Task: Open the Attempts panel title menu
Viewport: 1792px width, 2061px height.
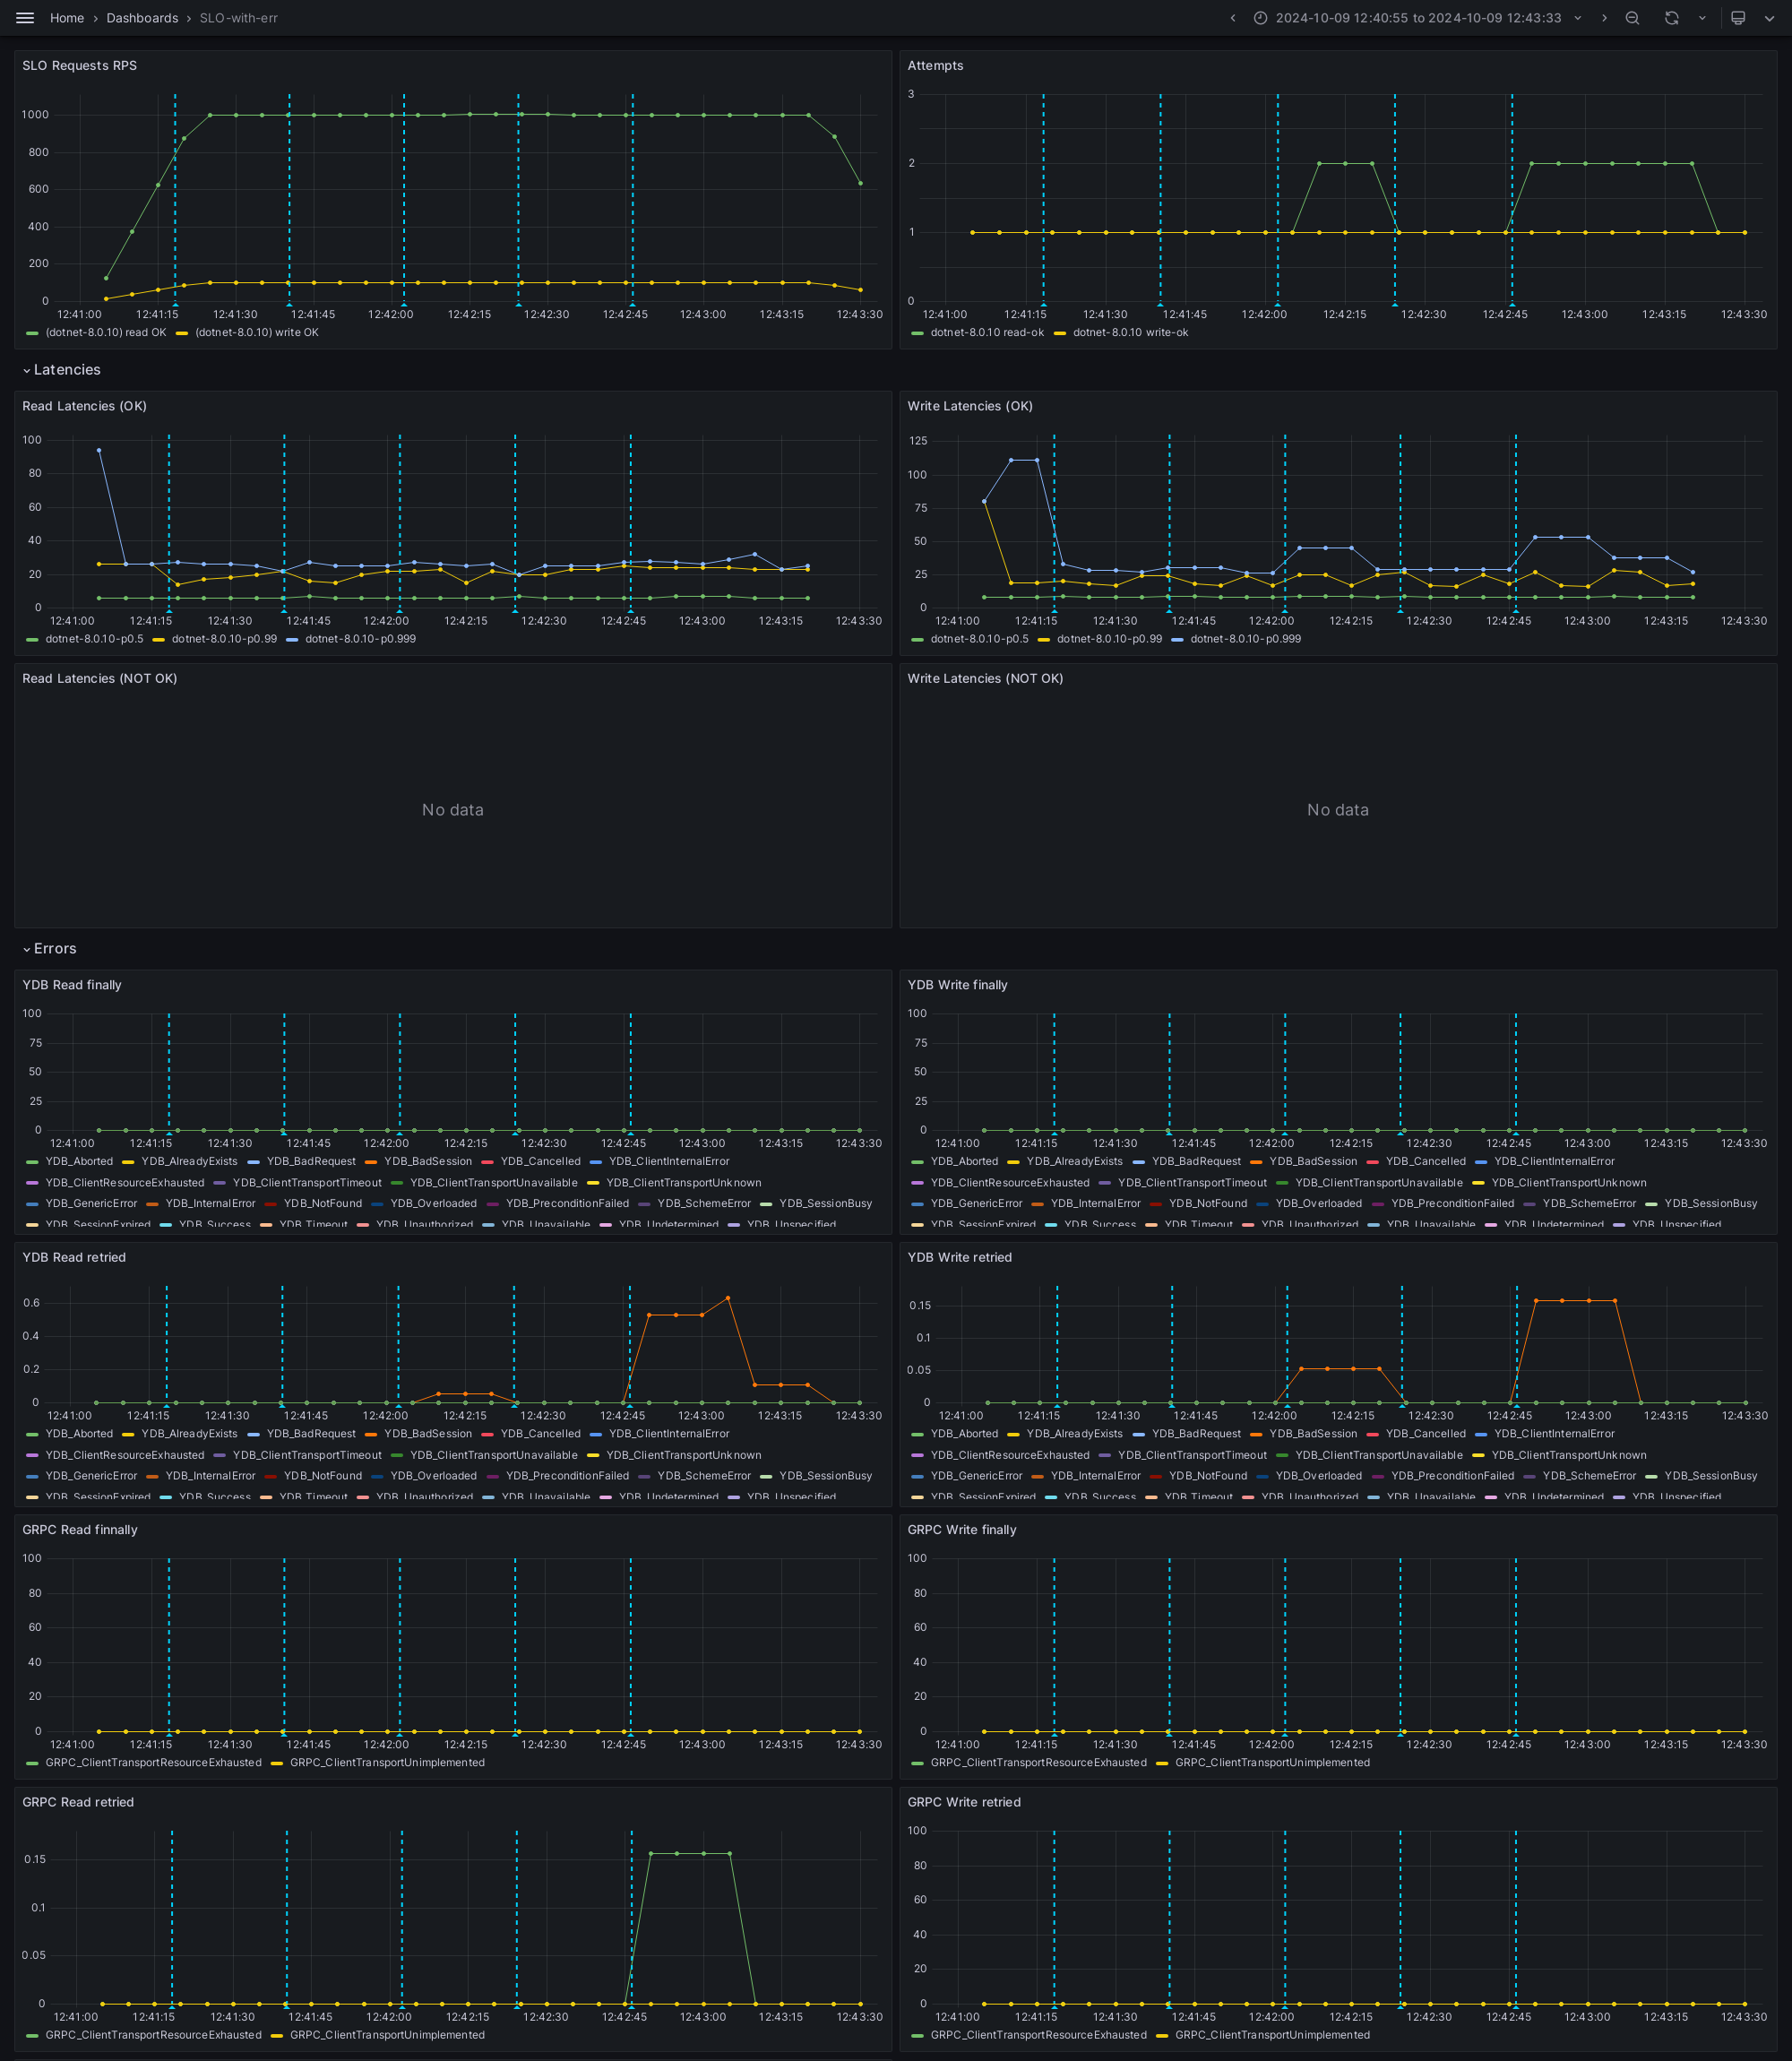Action: point(935,66)
